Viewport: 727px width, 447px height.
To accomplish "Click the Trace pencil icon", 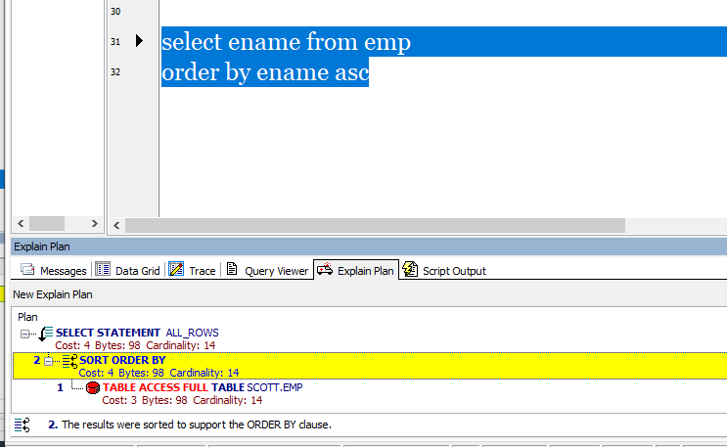I will click(x=176, y=269).
